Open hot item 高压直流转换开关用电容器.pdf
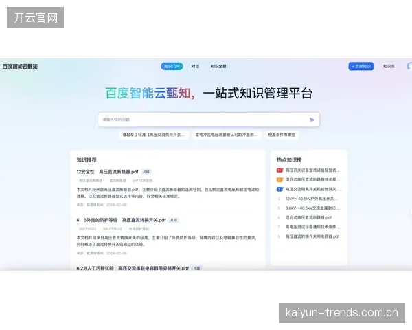Viewport: 412px width, 330px height. 312,236
